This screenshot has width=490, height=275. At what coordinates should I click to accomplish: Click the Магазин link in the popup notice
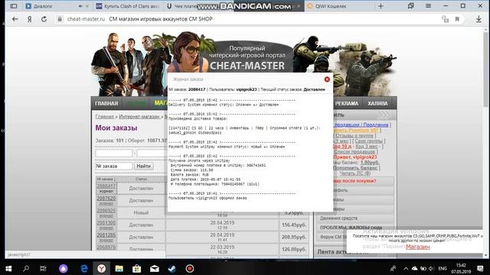(x=418, y=247)
